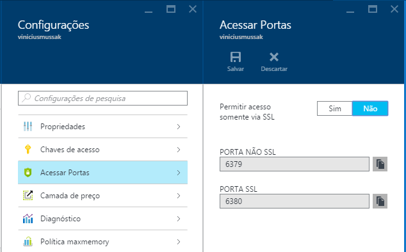The image size is (406, 252).
Task: Open the Camada de preço item
Action: 102,196
